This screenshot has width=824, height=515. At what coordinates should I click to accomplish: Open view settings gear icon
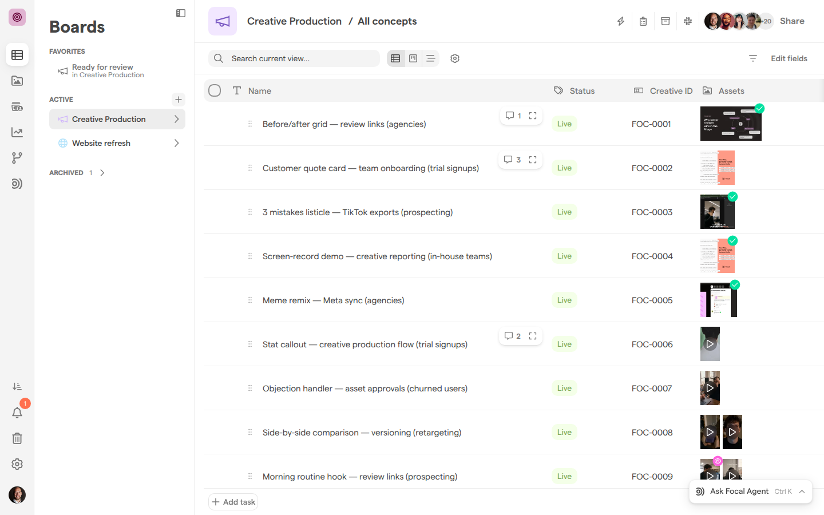coord(455,58)
